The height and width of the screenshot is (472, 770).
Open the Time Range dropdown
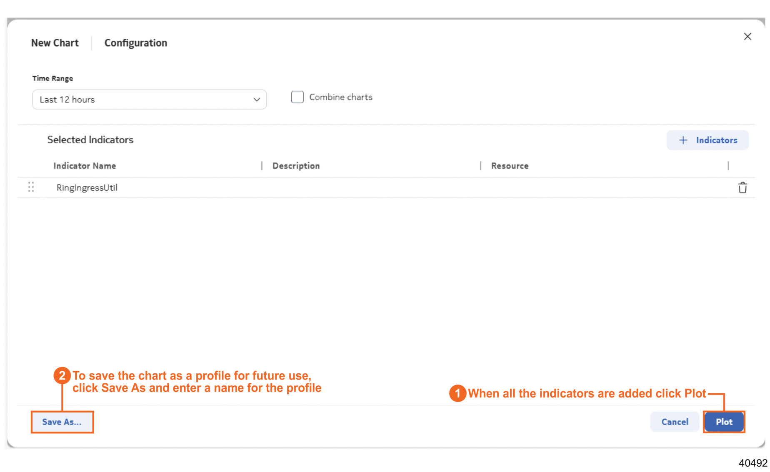pyautogui.click(x=149, y=99)
